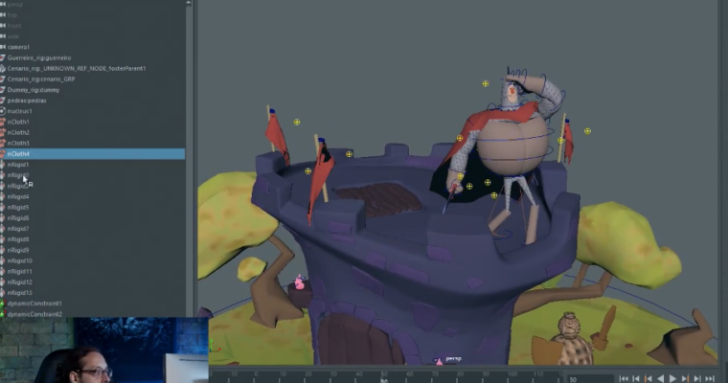Click the nCloth1 node icon in outliner
This screenshot has height=383, width=728.
(3, 122)
